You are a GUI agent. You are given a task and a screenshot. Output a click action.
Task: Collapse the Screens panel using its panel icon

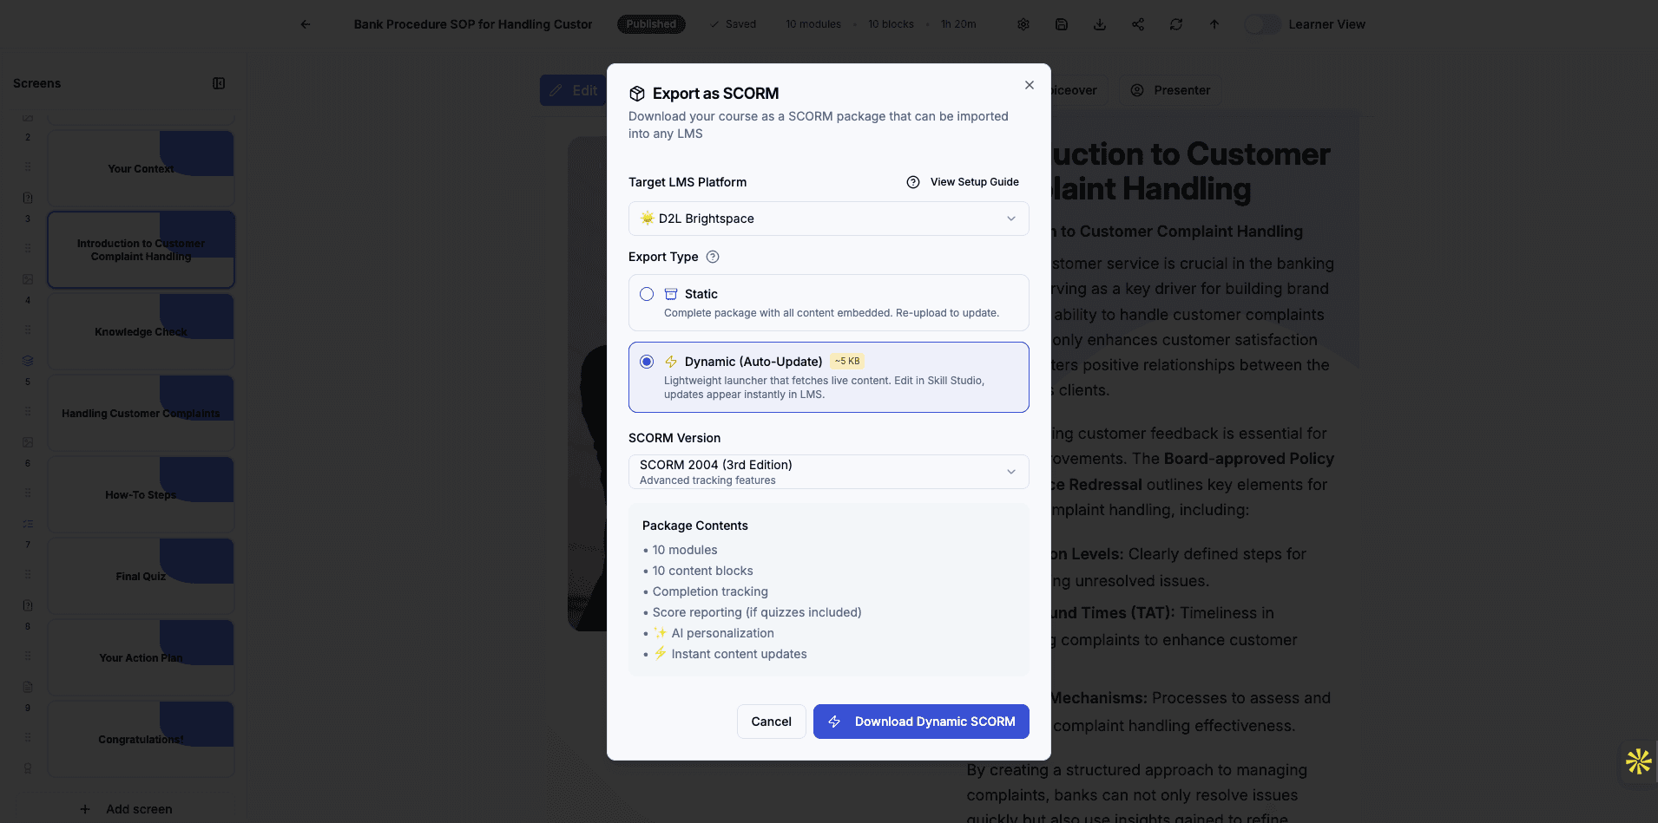tap(218, 83)
